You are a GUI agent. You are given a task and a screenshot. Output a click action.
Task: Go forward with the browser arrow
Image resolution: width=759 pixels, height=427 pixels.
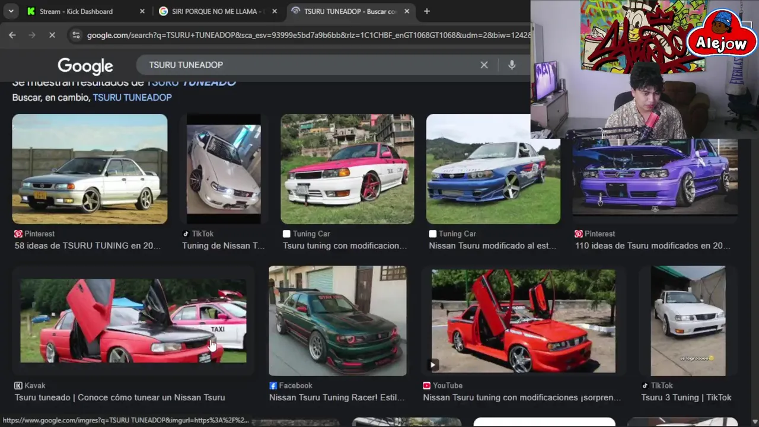pyautogui.click(x=32, y=36)
